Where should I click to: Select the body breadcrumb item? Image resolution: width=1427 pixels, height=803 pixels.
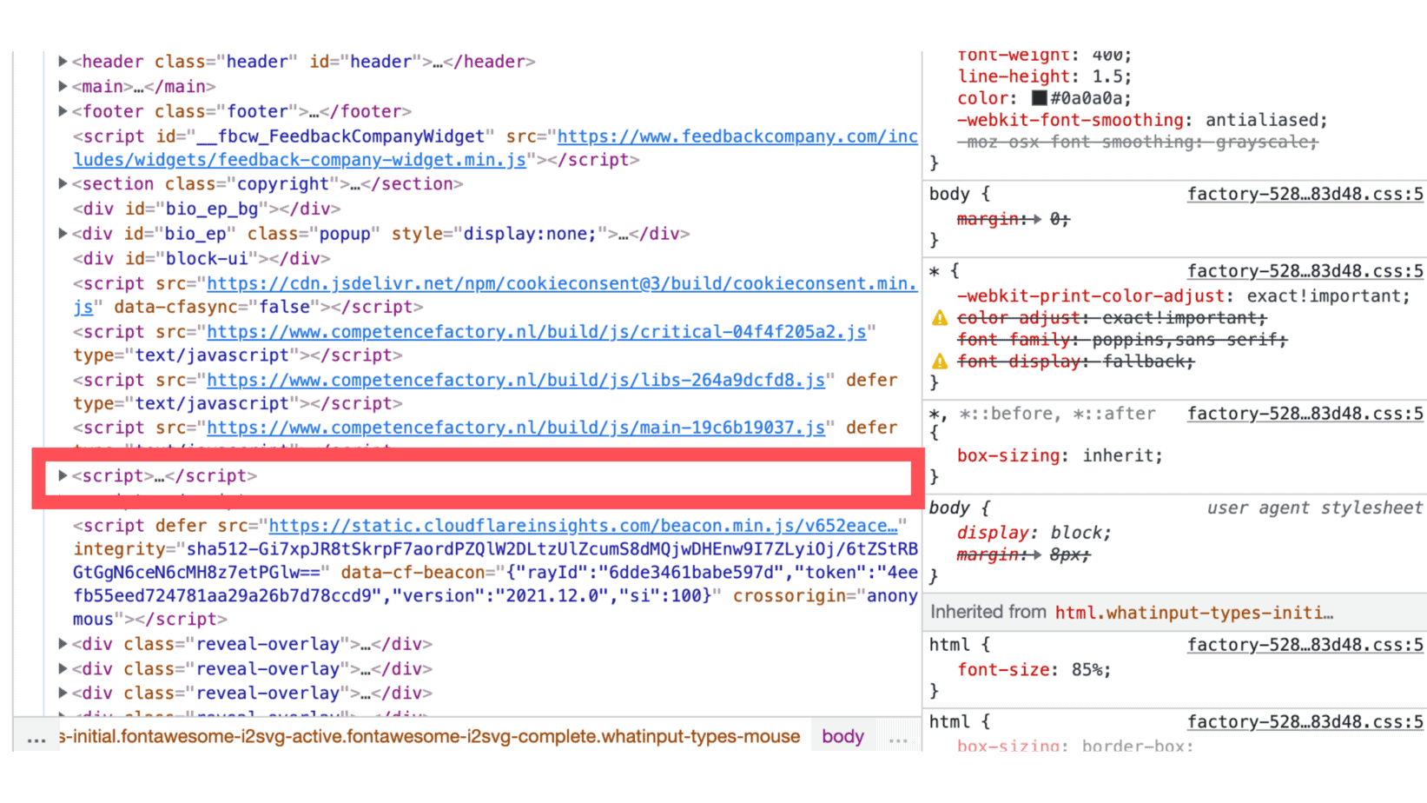coord(842,737)
